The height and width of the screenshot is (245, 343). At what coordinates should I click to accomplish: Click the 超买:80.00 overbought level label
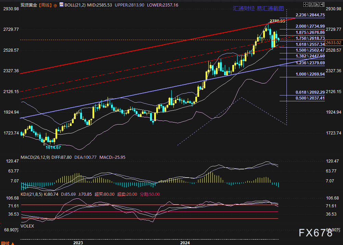(x=107, y=194)
